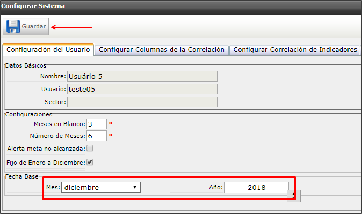The height and width of the screenshot is (214, 362).
Task: Click the Configurar Sistema title text
Action: click(33, 6)
